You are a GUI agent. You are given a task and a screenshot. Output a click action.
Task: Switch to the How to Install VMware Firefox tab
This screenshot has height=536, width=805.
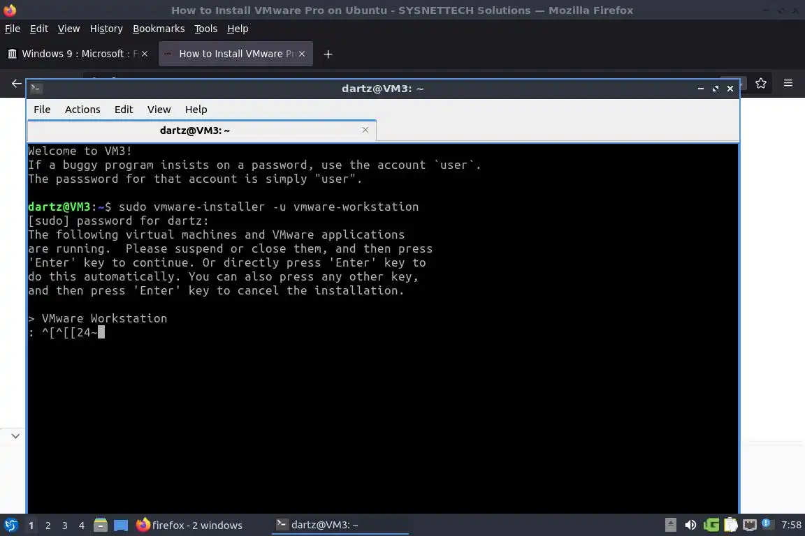point(235,54)
